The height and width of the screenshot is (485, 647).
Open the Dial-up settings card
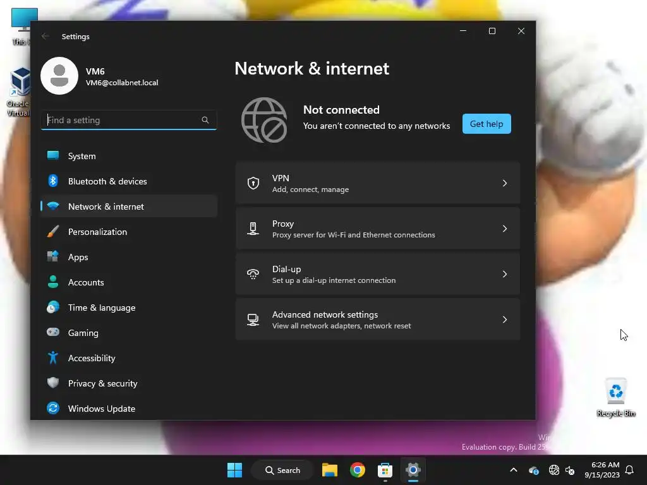pos(378,274)
